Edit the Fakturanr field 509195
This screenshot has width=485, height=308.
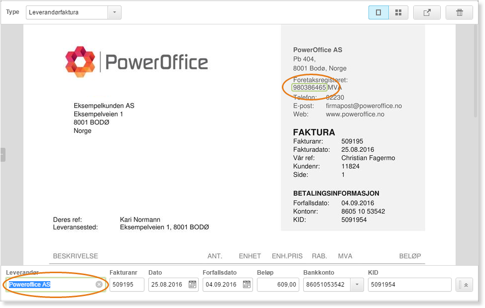(127, 285)
